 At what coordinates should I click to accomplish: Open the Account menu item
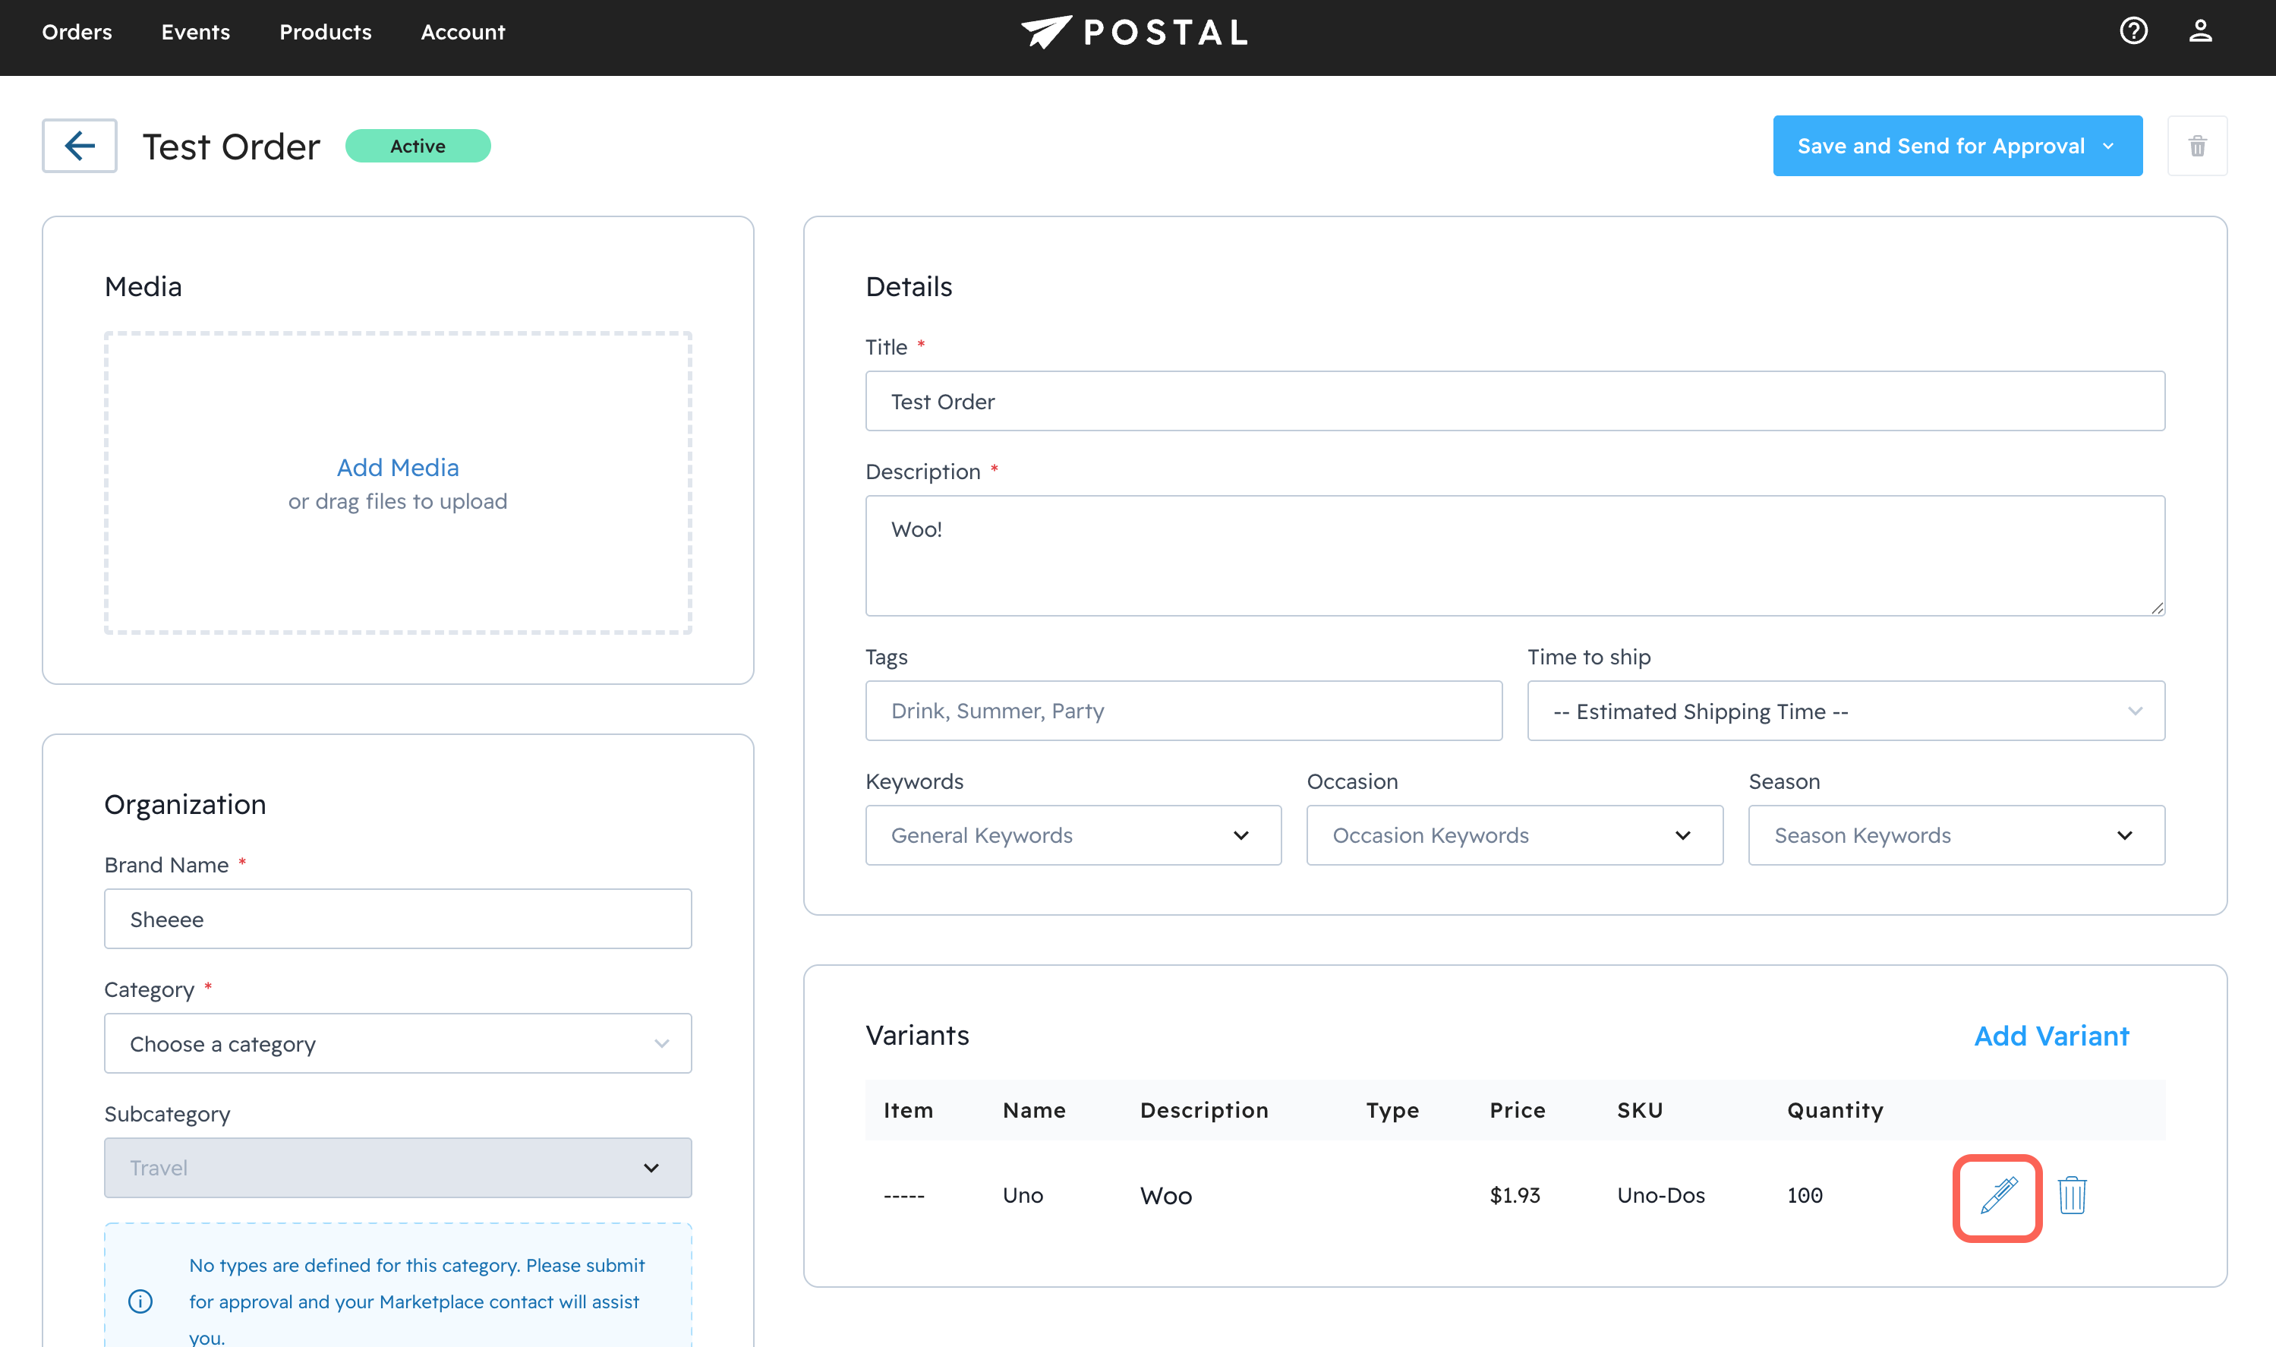tap(463, 32)
